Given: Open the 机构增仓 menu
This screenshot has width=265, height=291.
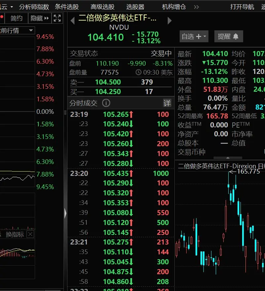Looking at the screenshot, I should pos(174,7).
